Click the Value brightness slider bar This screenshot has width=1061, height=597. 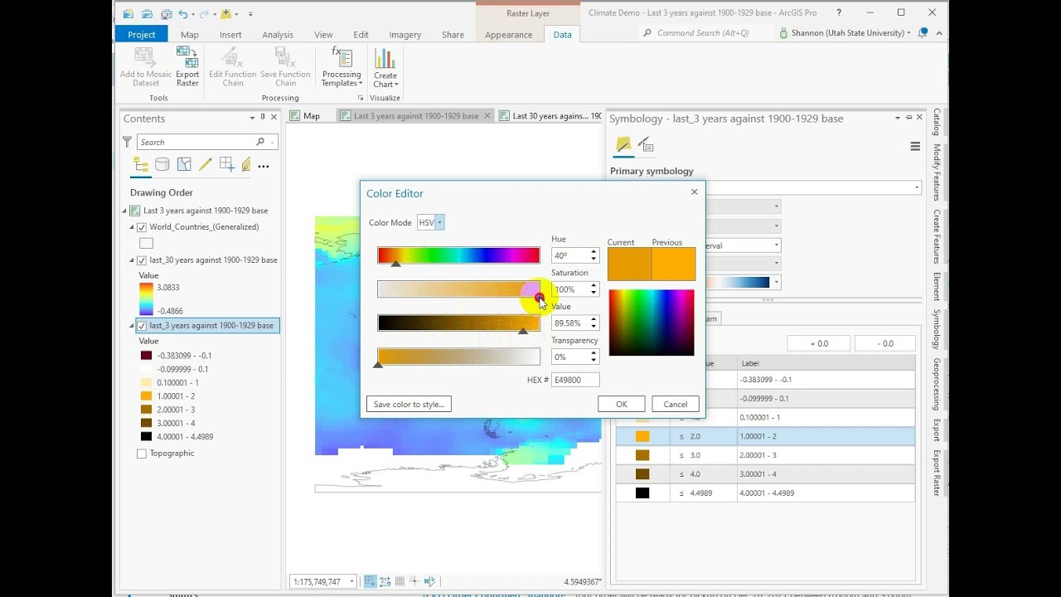(x=458, y=323)
